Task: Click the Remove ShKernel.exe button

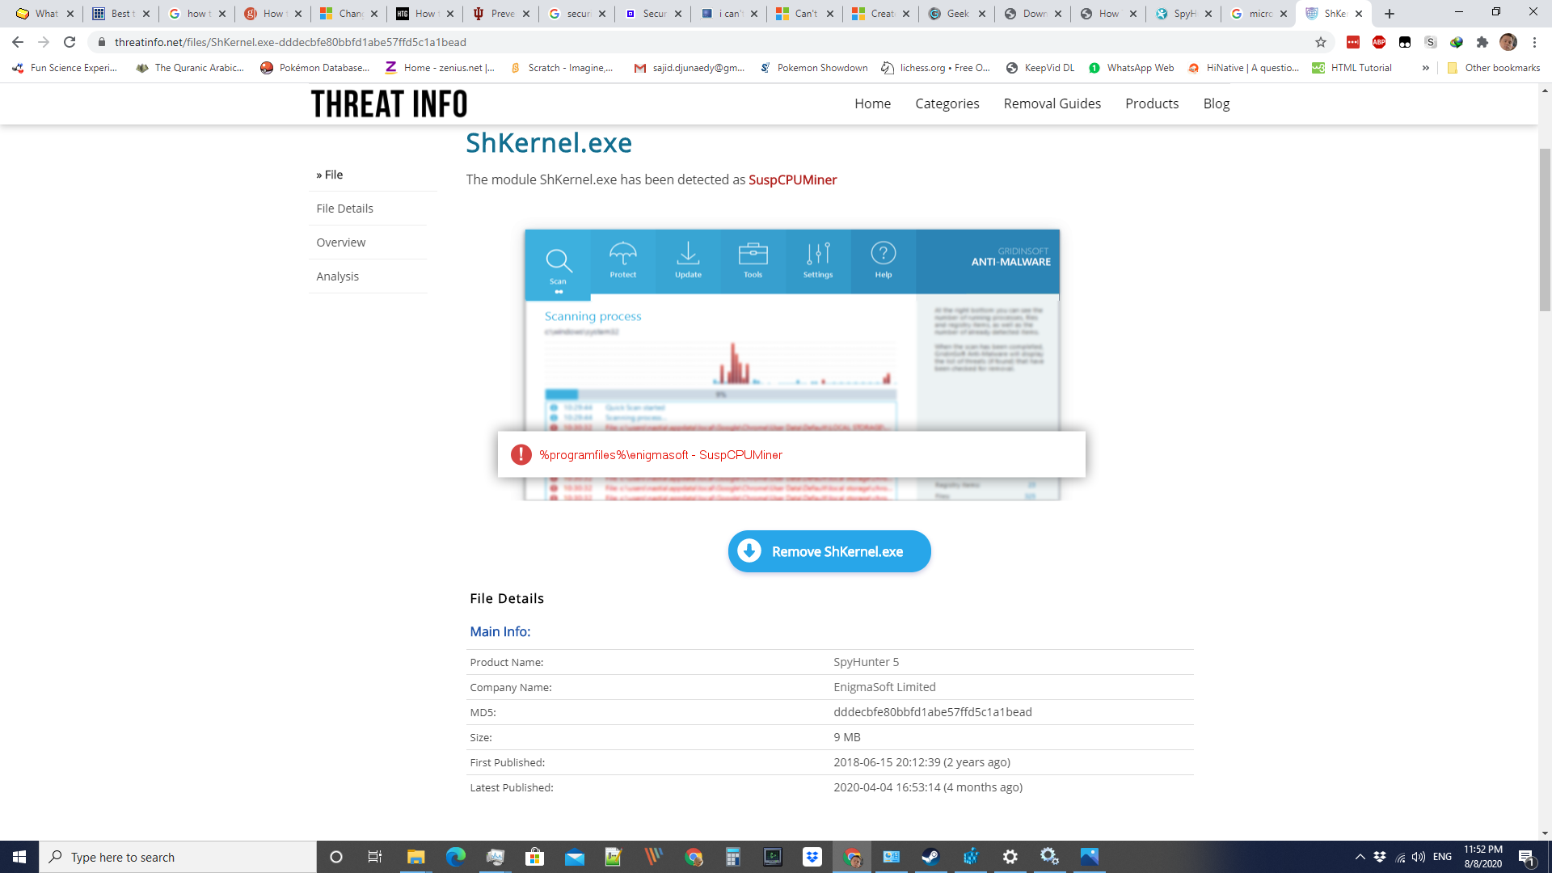Action: (x=829, y=551)
